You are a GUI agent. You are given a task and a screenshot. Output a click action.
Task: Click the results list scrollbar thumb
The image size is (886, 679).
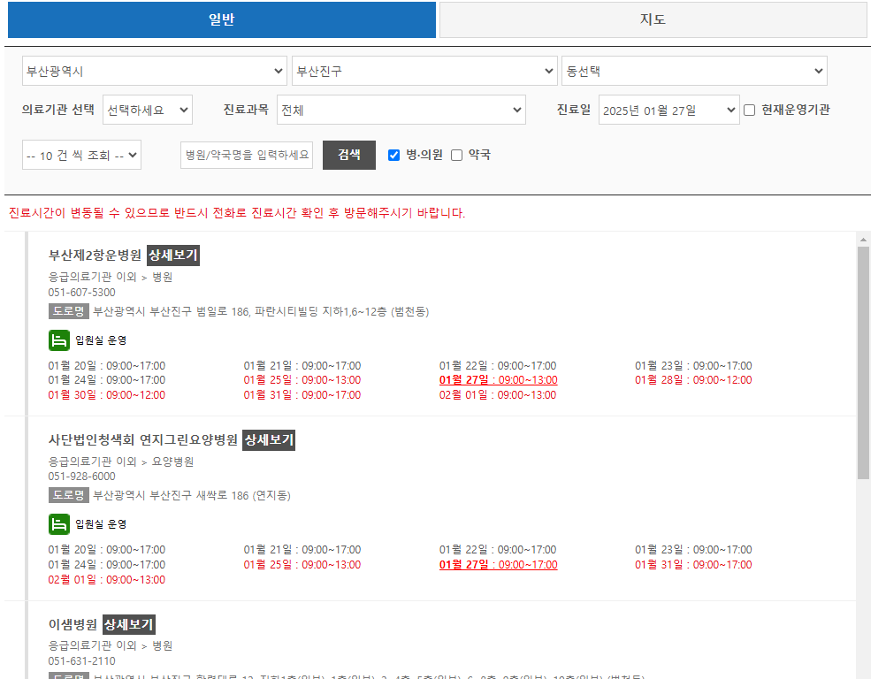tap(863, 362)
